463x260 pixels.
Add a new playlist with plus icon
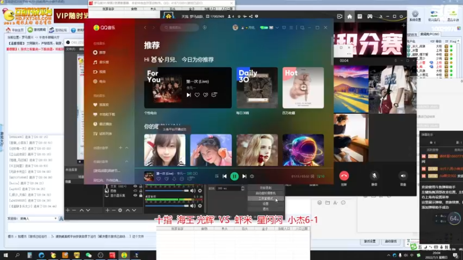pos(120,147)
